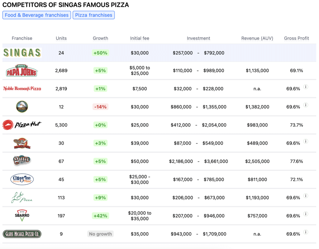
Task: Click the 2,819 units value
Action: [61, 89]
